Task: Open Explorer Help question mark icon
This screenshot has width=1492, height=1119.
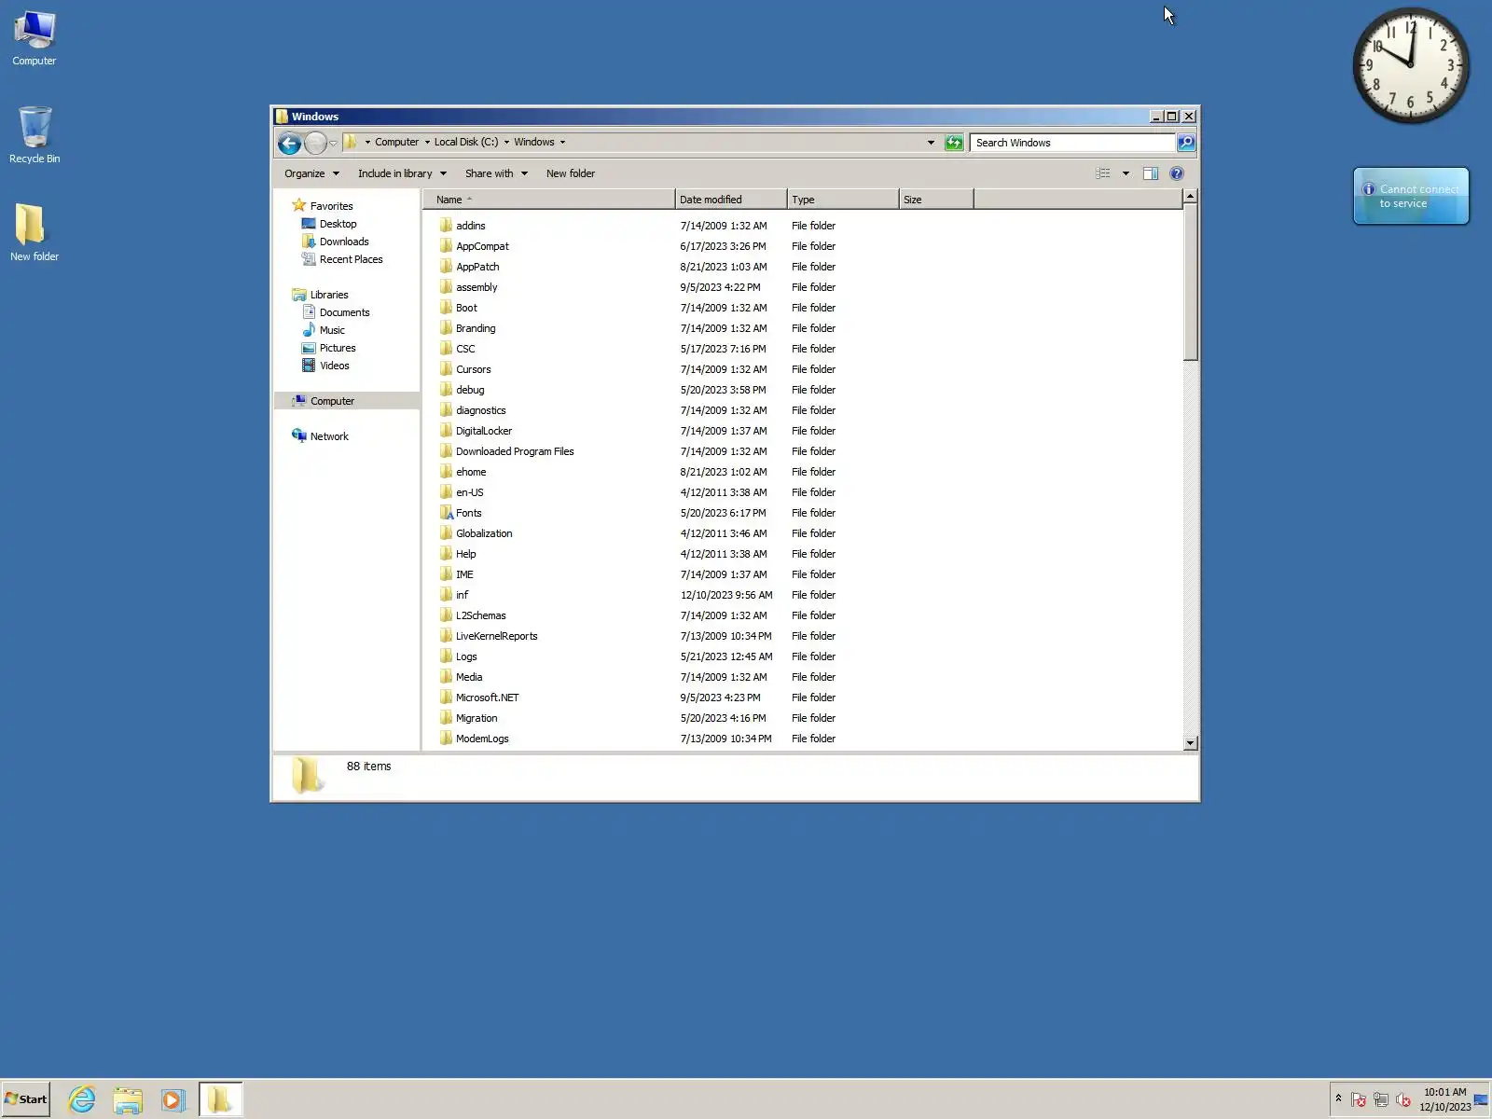Action: [1177, 173]
